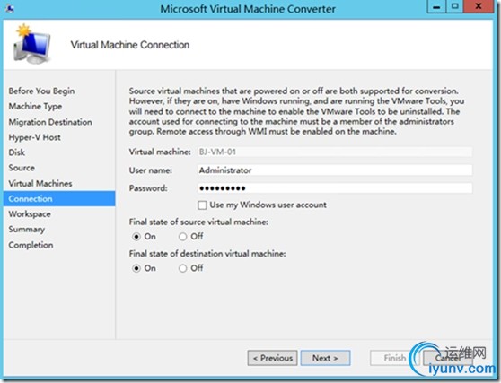The width and height of the screenshot is (501, 383).
Task: Maximize the Converter window
Action: pyautogui.click(x=455, y=6)
